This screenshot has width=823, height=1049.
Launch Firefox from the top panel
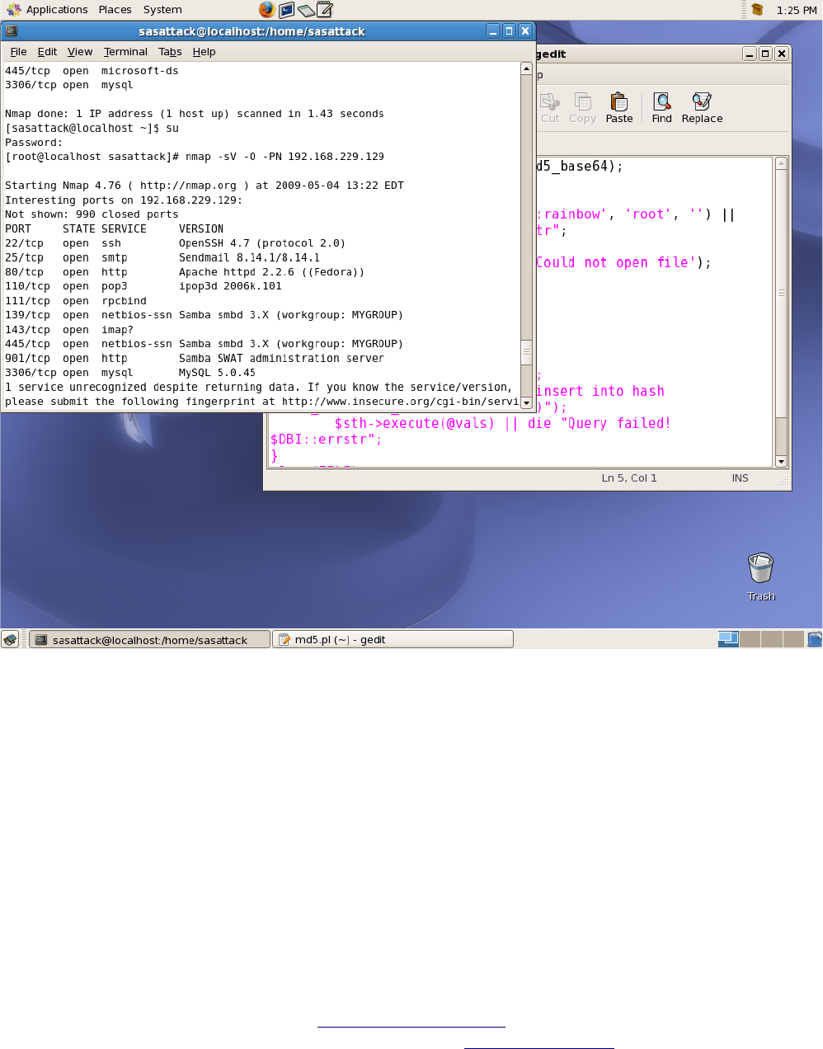tap(266, 10)
